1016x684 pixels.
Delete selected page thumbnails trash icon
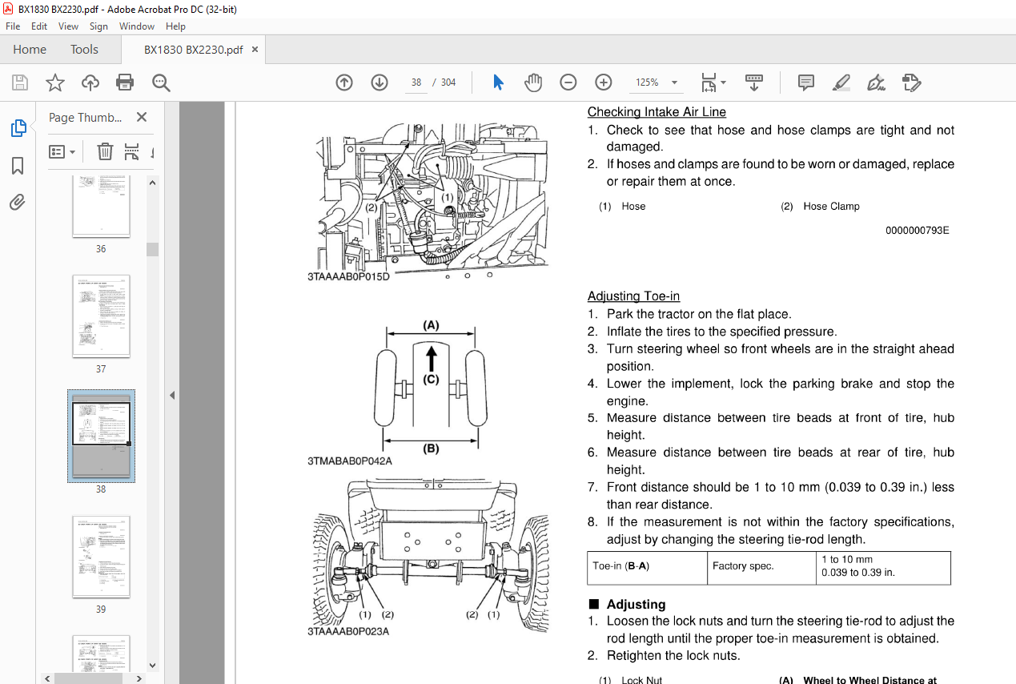[105, 151]
